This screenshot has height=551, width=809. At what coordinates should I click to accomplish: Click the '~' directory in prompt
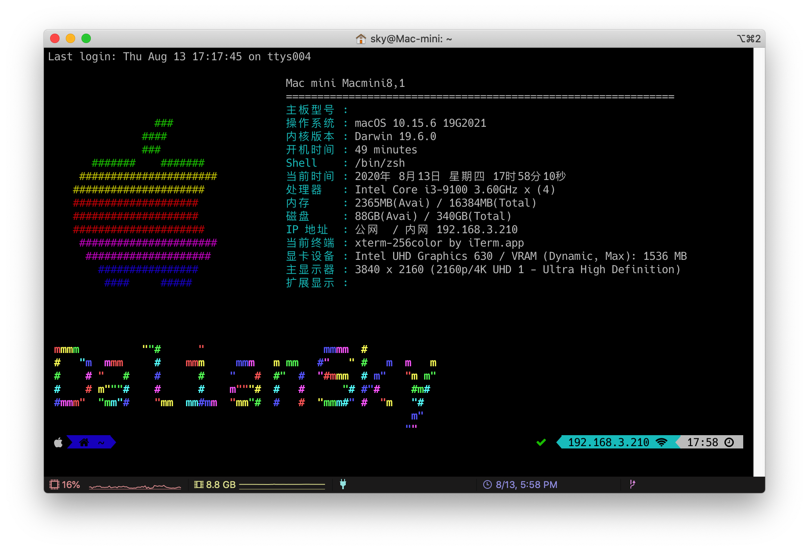(101, 442)
